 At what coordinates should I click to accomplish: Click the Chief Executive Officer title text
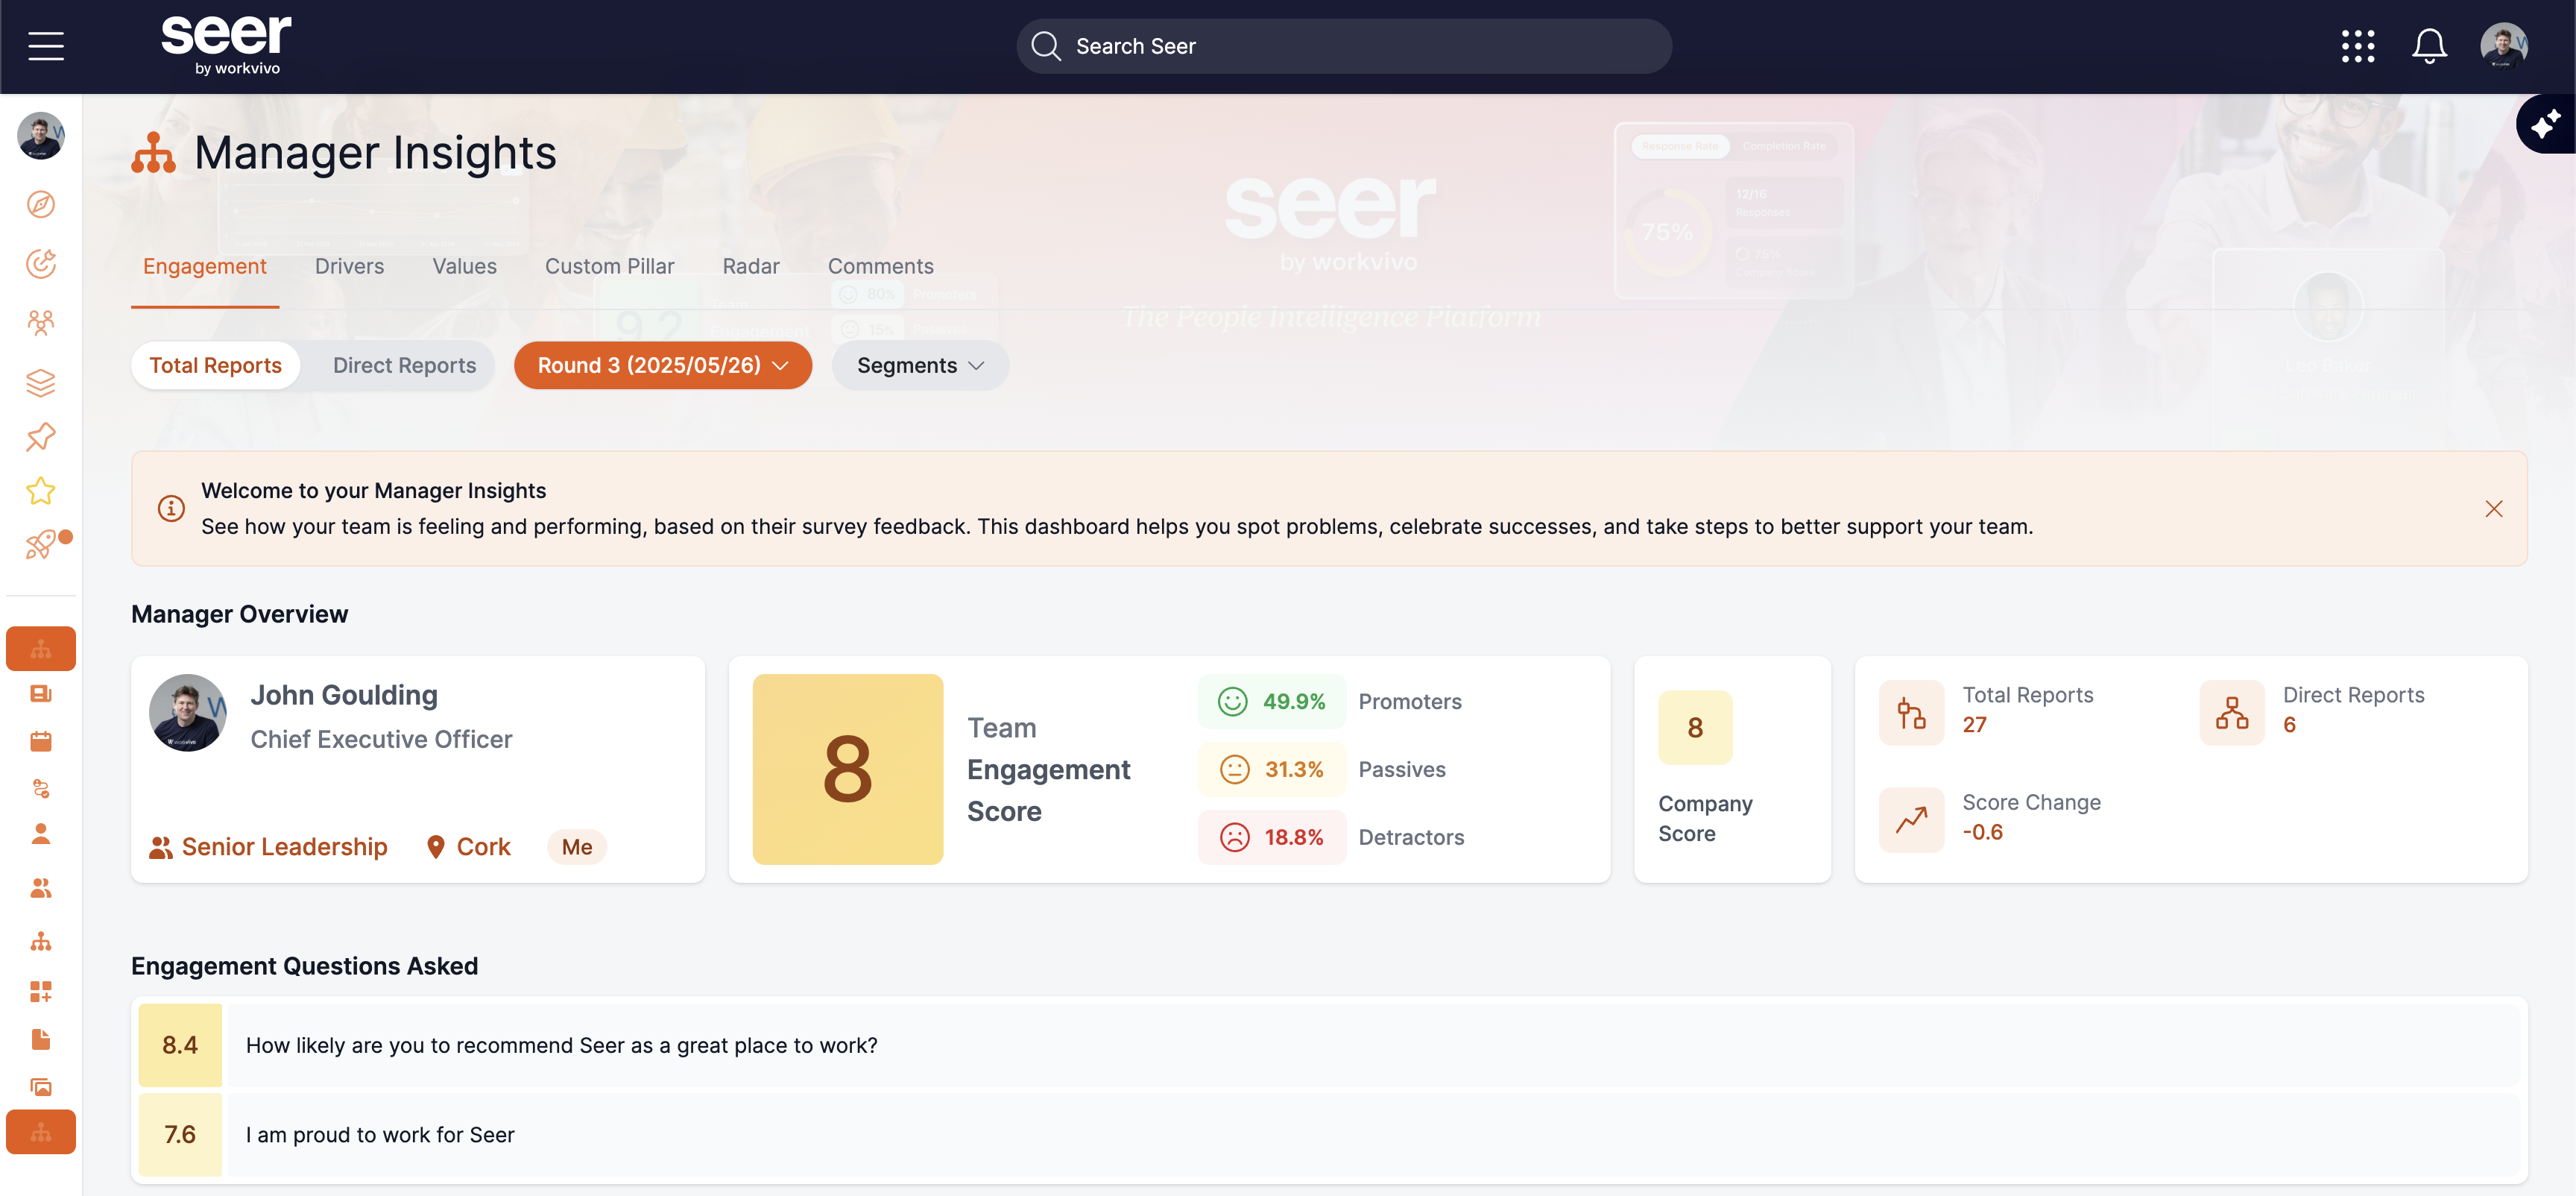pos(381,739)
